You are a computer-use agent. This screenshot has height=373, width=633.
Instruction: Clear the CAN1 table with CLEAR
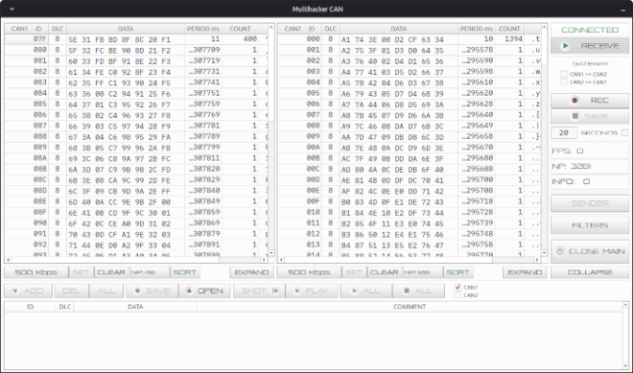coord(111,272)
